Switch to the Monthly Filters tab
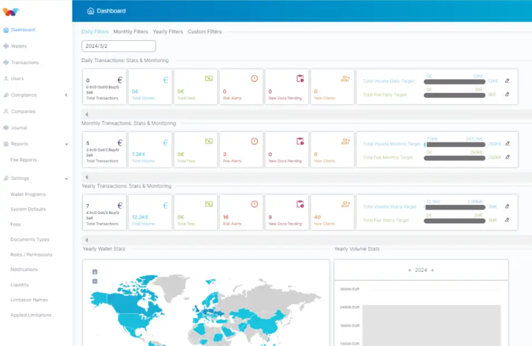 (x=131, y=32)
